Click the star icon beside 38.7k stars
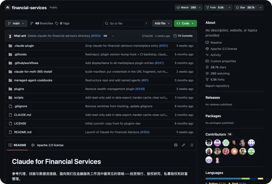 pyautogui.click(x=207, y=67)
